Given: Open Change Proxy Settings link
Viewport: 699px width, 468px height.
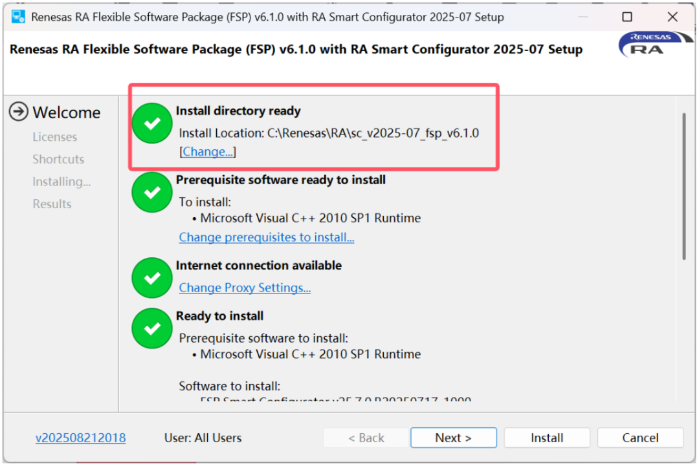Looking at the screenshot, I should click(x=245, y=288).
